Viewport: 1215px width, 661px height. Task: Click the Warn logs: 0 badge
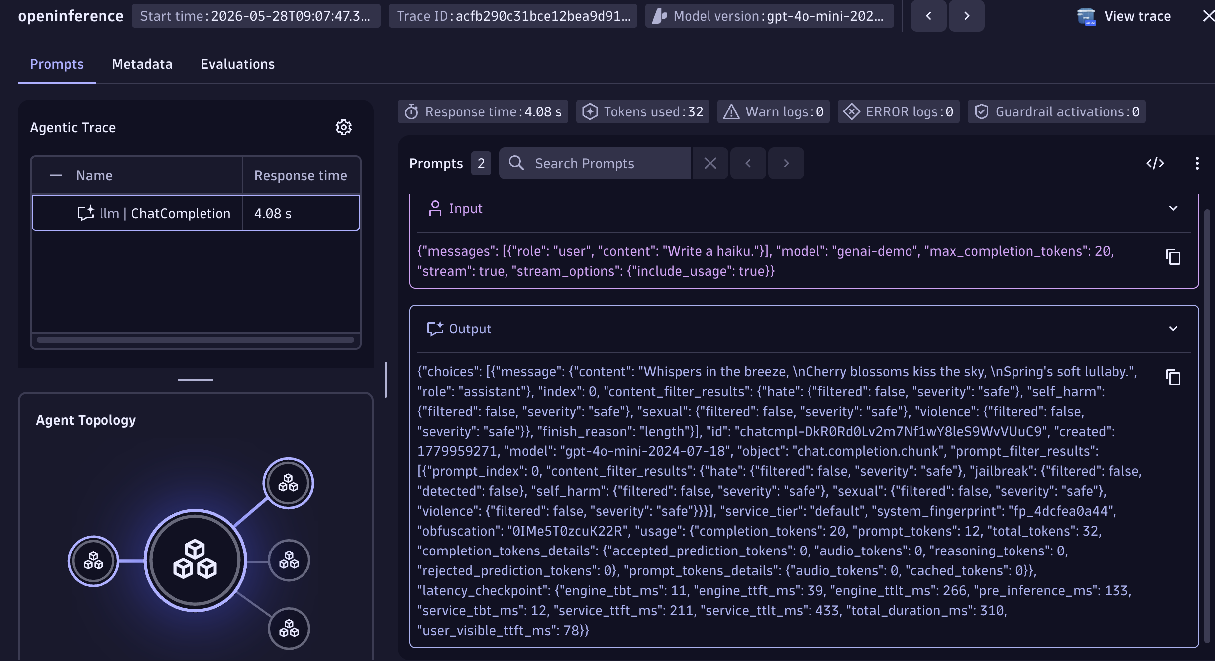coord(773,111)
